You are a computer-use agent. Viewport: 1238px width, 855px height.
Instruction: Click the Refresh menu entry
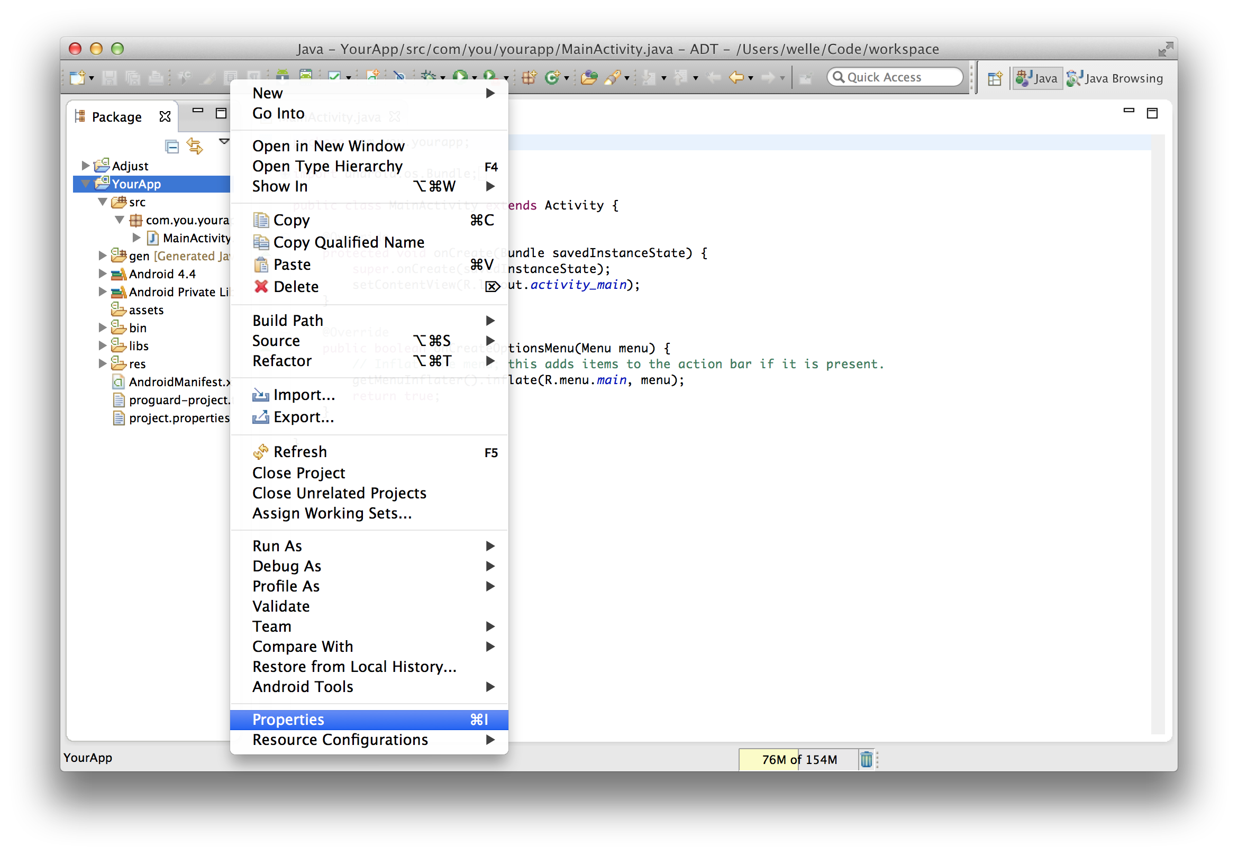click(x=299, y=452)
